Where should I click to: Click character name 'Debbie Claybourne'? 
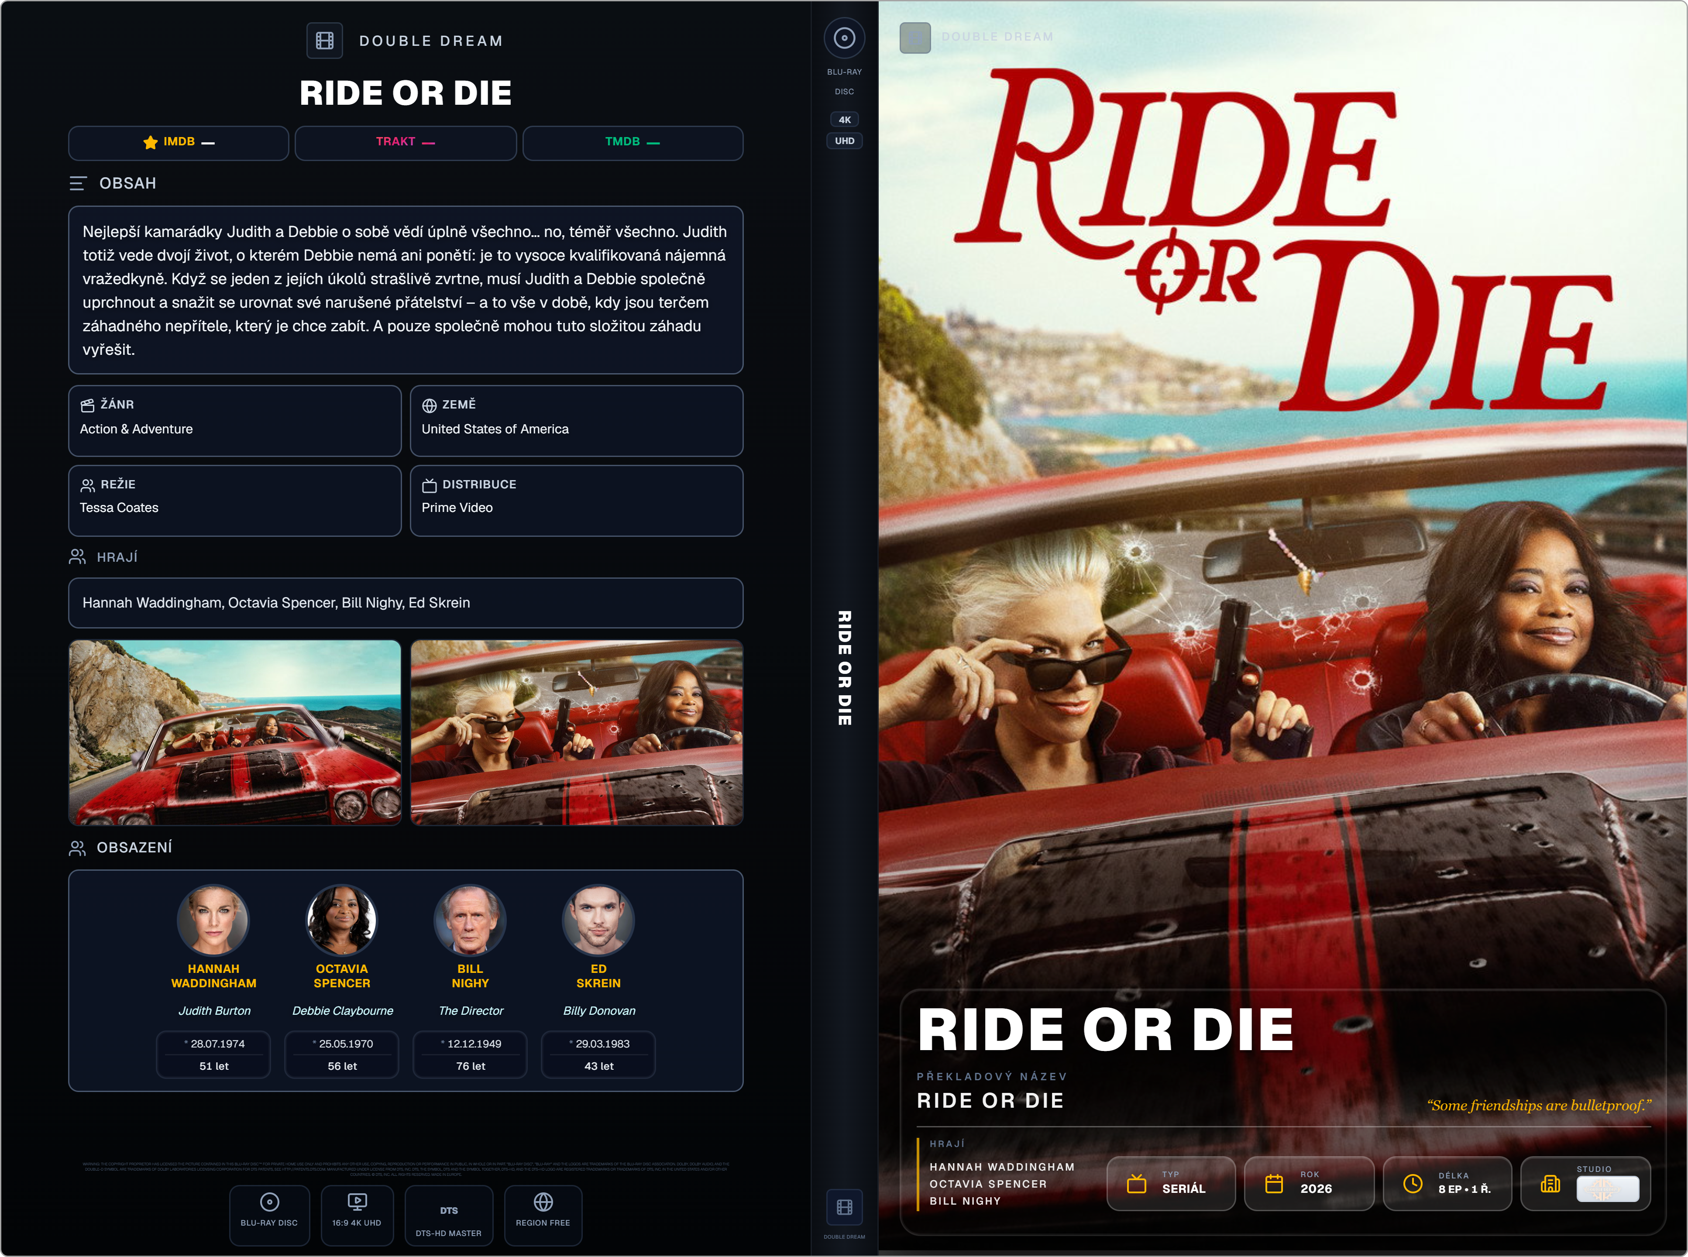click(x=343, y=1010)
